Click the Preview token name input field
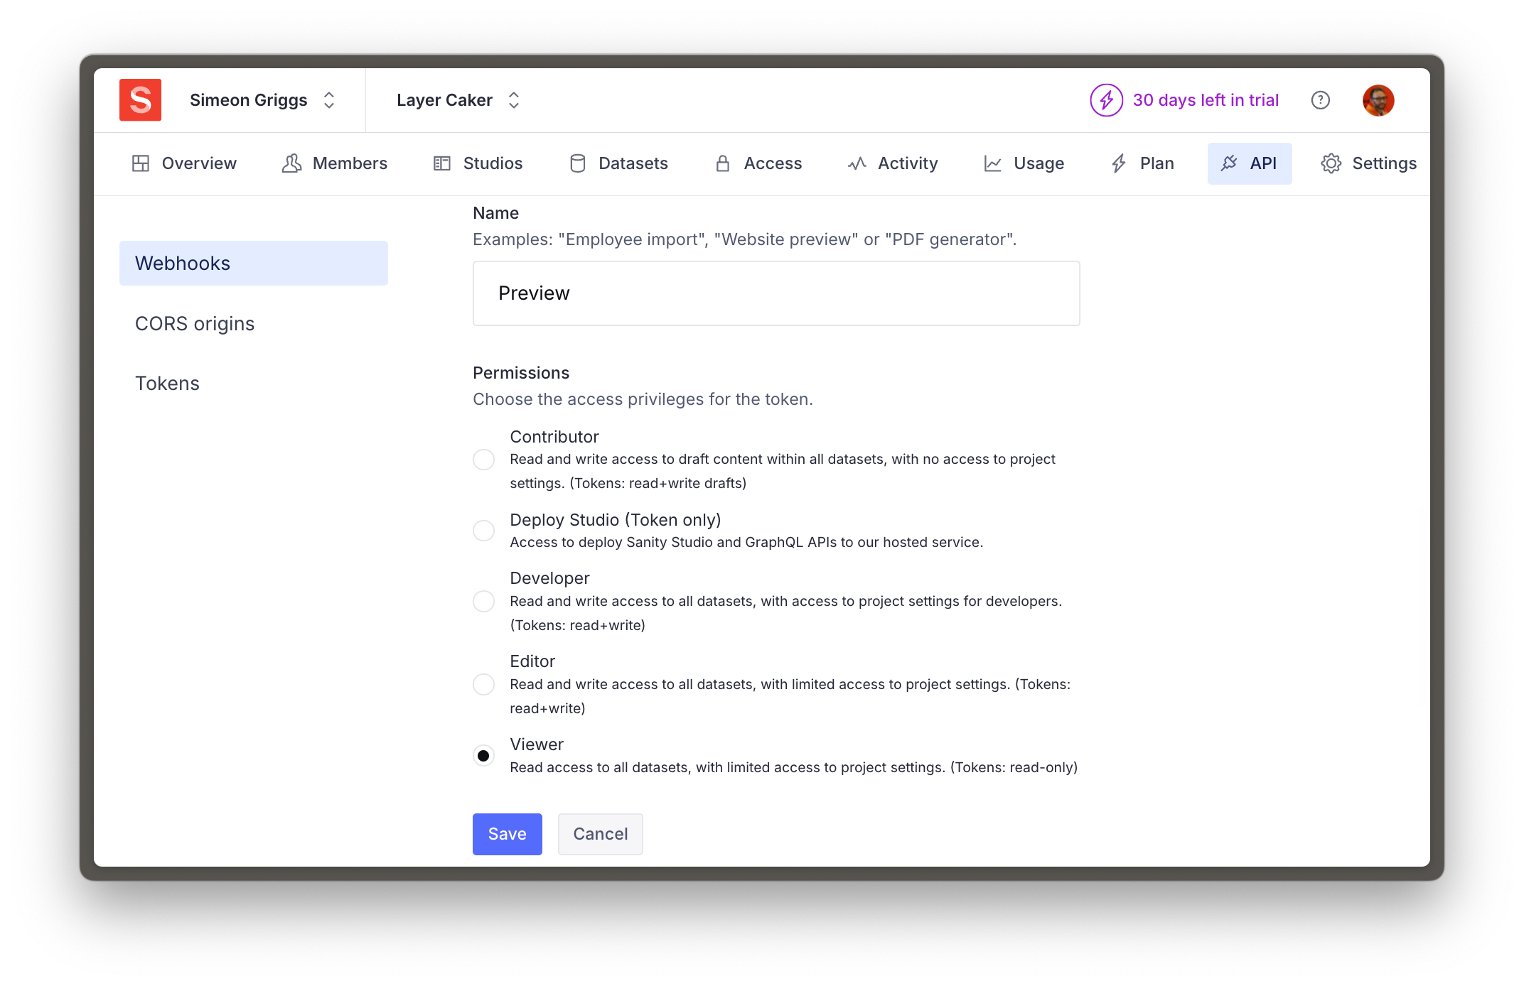The image size is (1524, 986). pos(776,293)
